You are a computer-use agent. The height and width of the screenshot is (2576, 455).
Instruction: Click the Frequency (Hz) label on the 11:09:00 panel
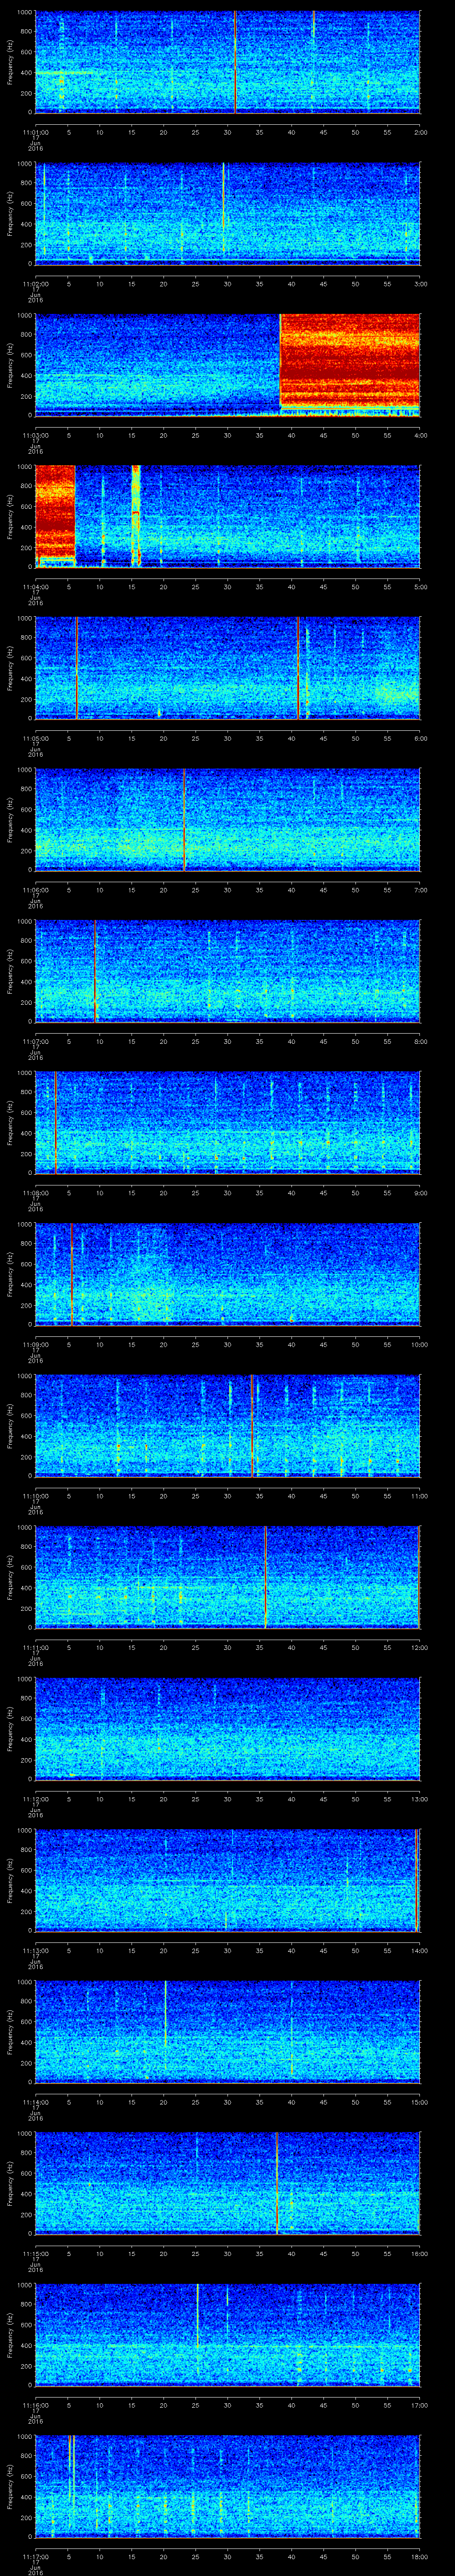10,1274
